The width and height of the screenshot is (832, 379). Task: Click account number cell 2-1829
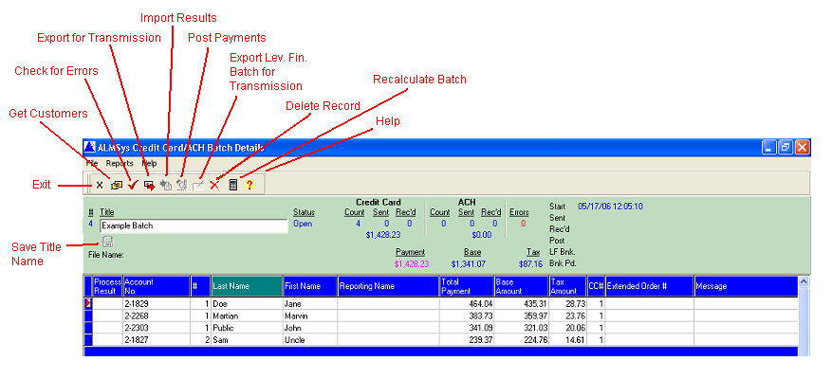click(157, 304)
